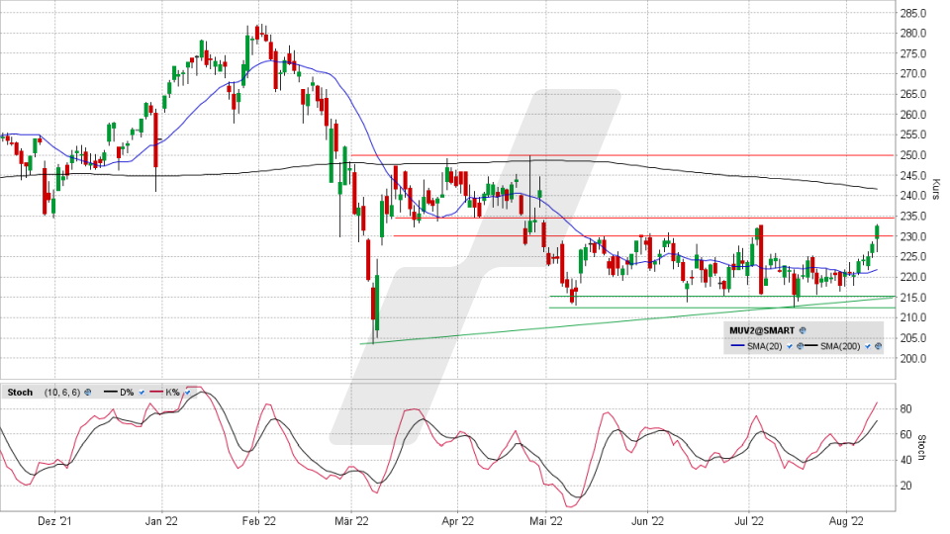Open settings icon beside SMA(20) legend
950x534 pixels.
[800, 346]
